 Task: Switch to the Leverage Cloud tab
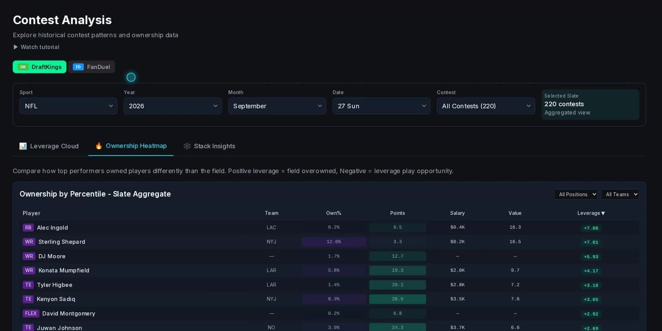[x=49, y=146]
